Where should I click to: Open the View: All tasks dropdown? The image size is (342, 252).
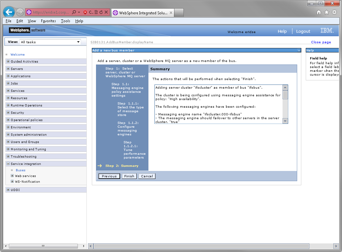click(50, 42)
